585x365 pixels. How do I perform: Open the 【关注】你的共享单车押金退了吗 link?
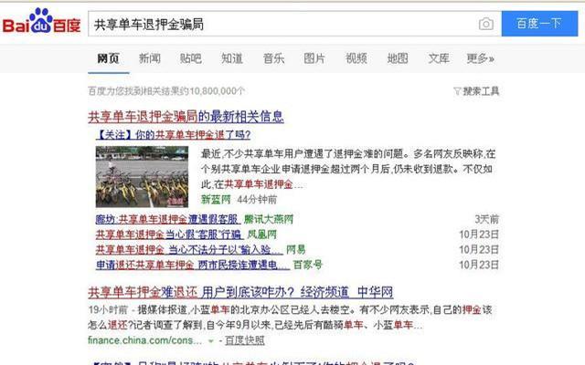(x=173, y=135)
